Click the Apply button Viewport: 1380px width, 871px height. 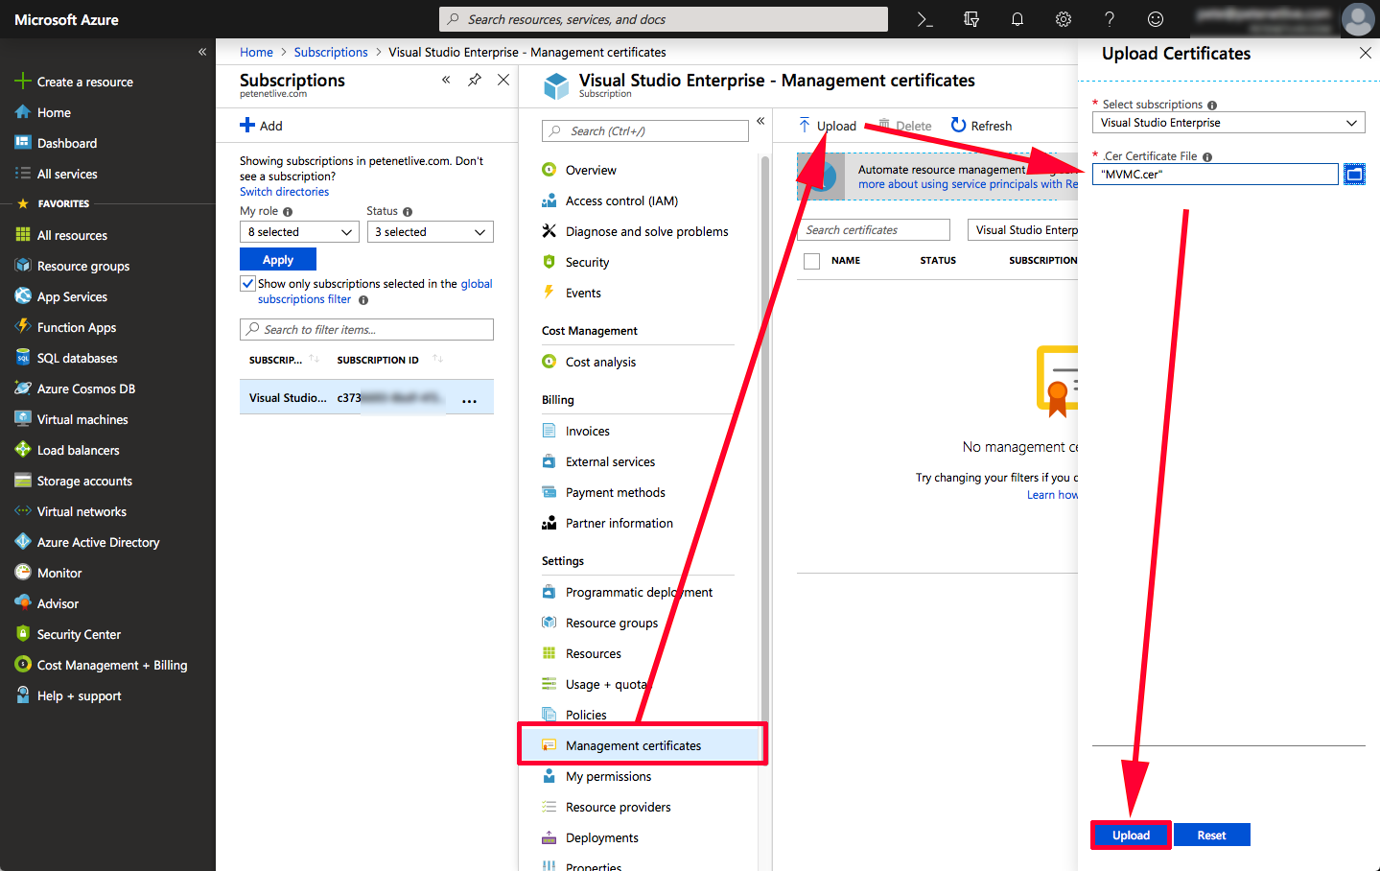tap(278, 260)
